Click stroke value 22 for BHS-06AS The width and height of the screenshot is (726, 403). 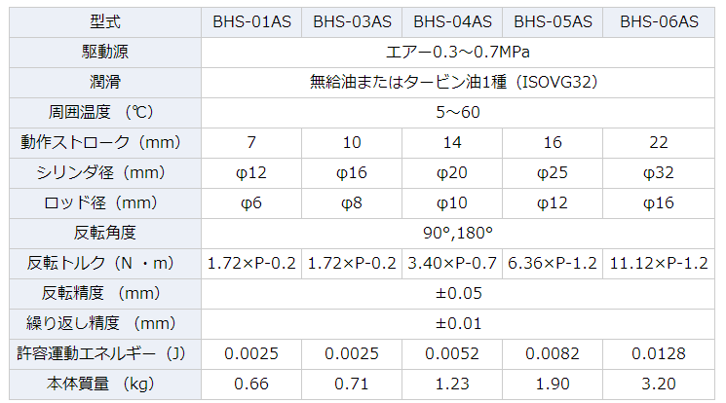coord(659,142)
